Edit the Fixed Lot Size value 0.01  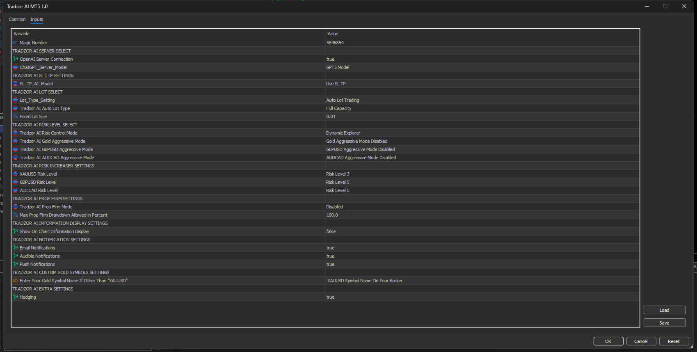tap(482, 117)
